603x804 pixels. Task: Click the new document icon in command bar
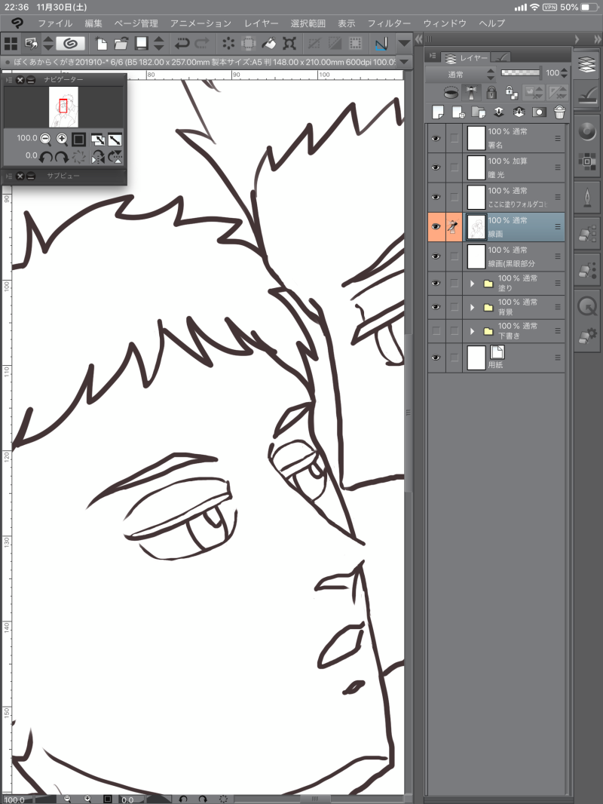pos(102,44)
